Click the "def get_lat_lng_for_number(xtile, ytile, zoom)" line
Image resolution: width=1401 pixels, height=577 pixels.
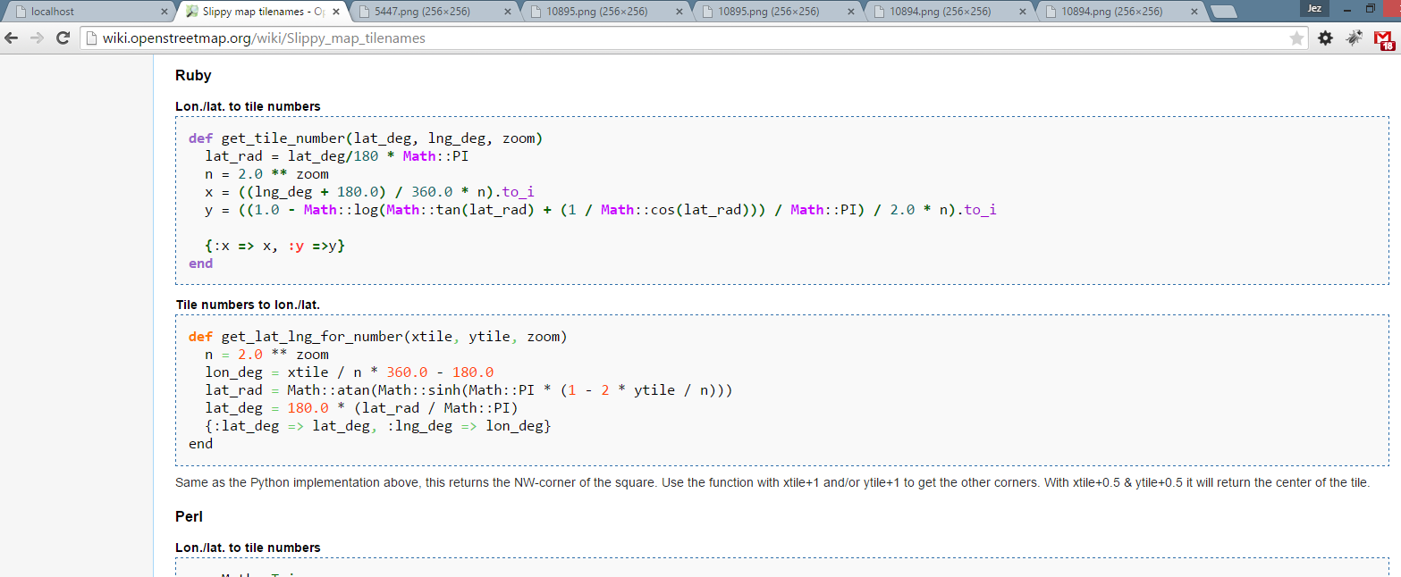(x=378, y=337)
